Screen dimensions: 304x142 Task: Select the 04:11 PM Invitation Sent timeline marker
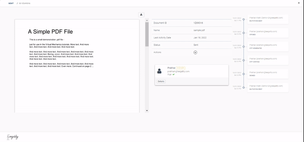tap(244, 19)
